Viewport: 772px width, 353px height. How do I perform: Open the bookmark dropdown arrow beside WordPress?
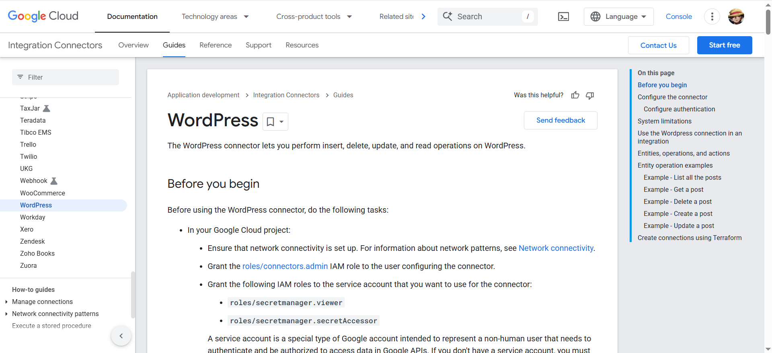[281, 122]
